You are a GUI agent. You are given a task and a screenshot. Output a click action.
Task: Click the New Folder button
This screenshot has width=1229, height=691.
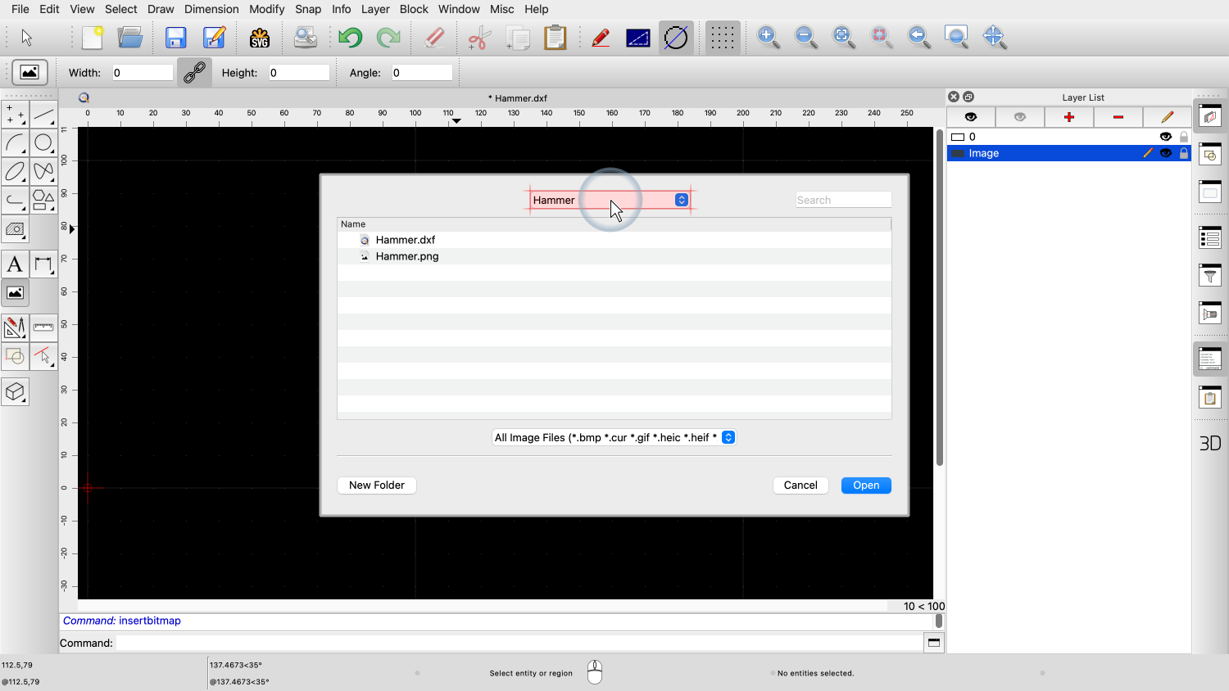coord(376,486)
